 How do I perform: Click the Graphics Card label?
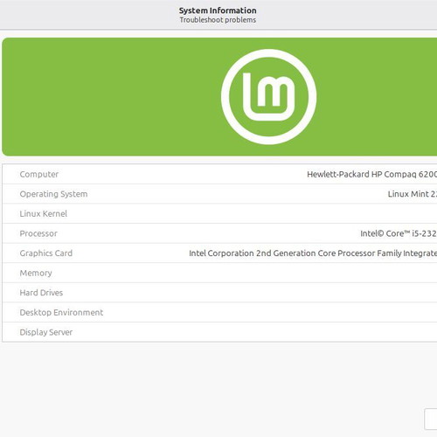46,253
